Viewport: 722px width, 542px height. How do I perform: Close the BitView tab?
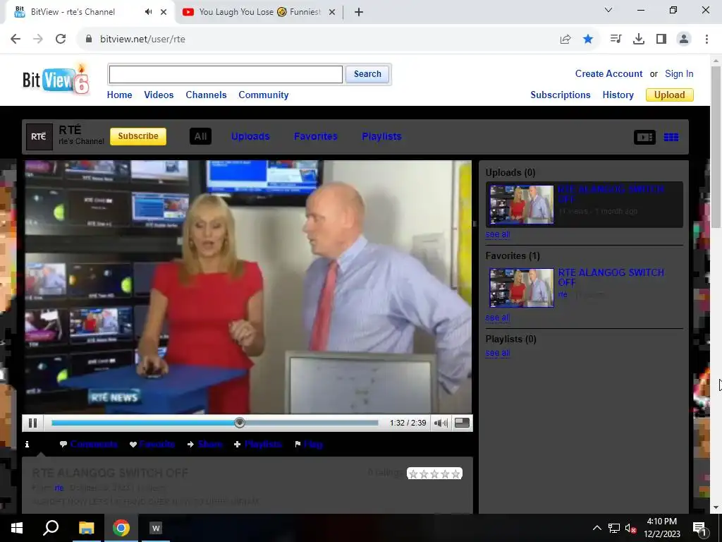(x=164, y=12)
